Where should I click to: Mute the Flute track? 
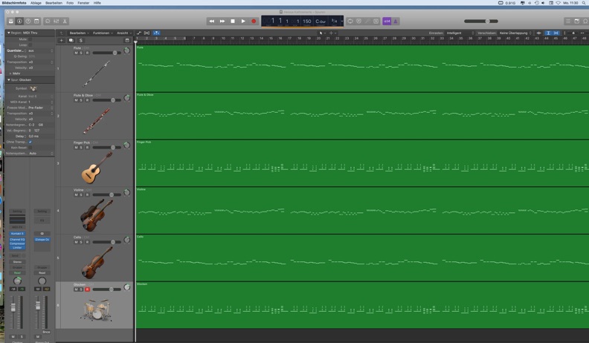click(x=77, y=53)
